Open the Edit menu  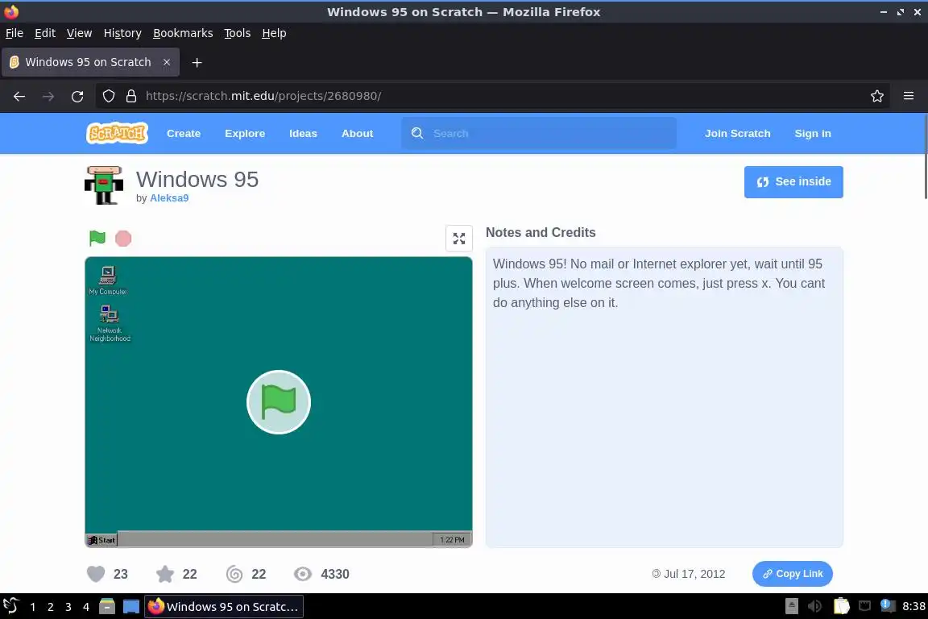point(45,33)
